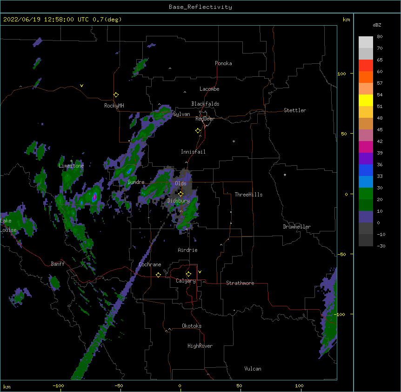Click the Drumheller town label
The height and width of the screenshot is (392, 401).
pyautogui.click(x=297, y=227)
